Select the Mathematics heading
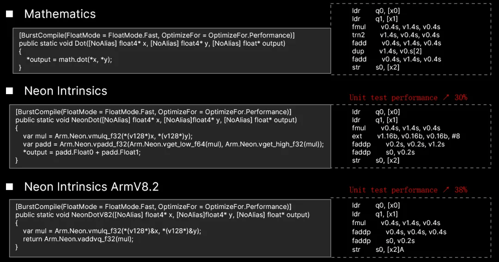Screen dimensions: 499x262 point(60,14)
